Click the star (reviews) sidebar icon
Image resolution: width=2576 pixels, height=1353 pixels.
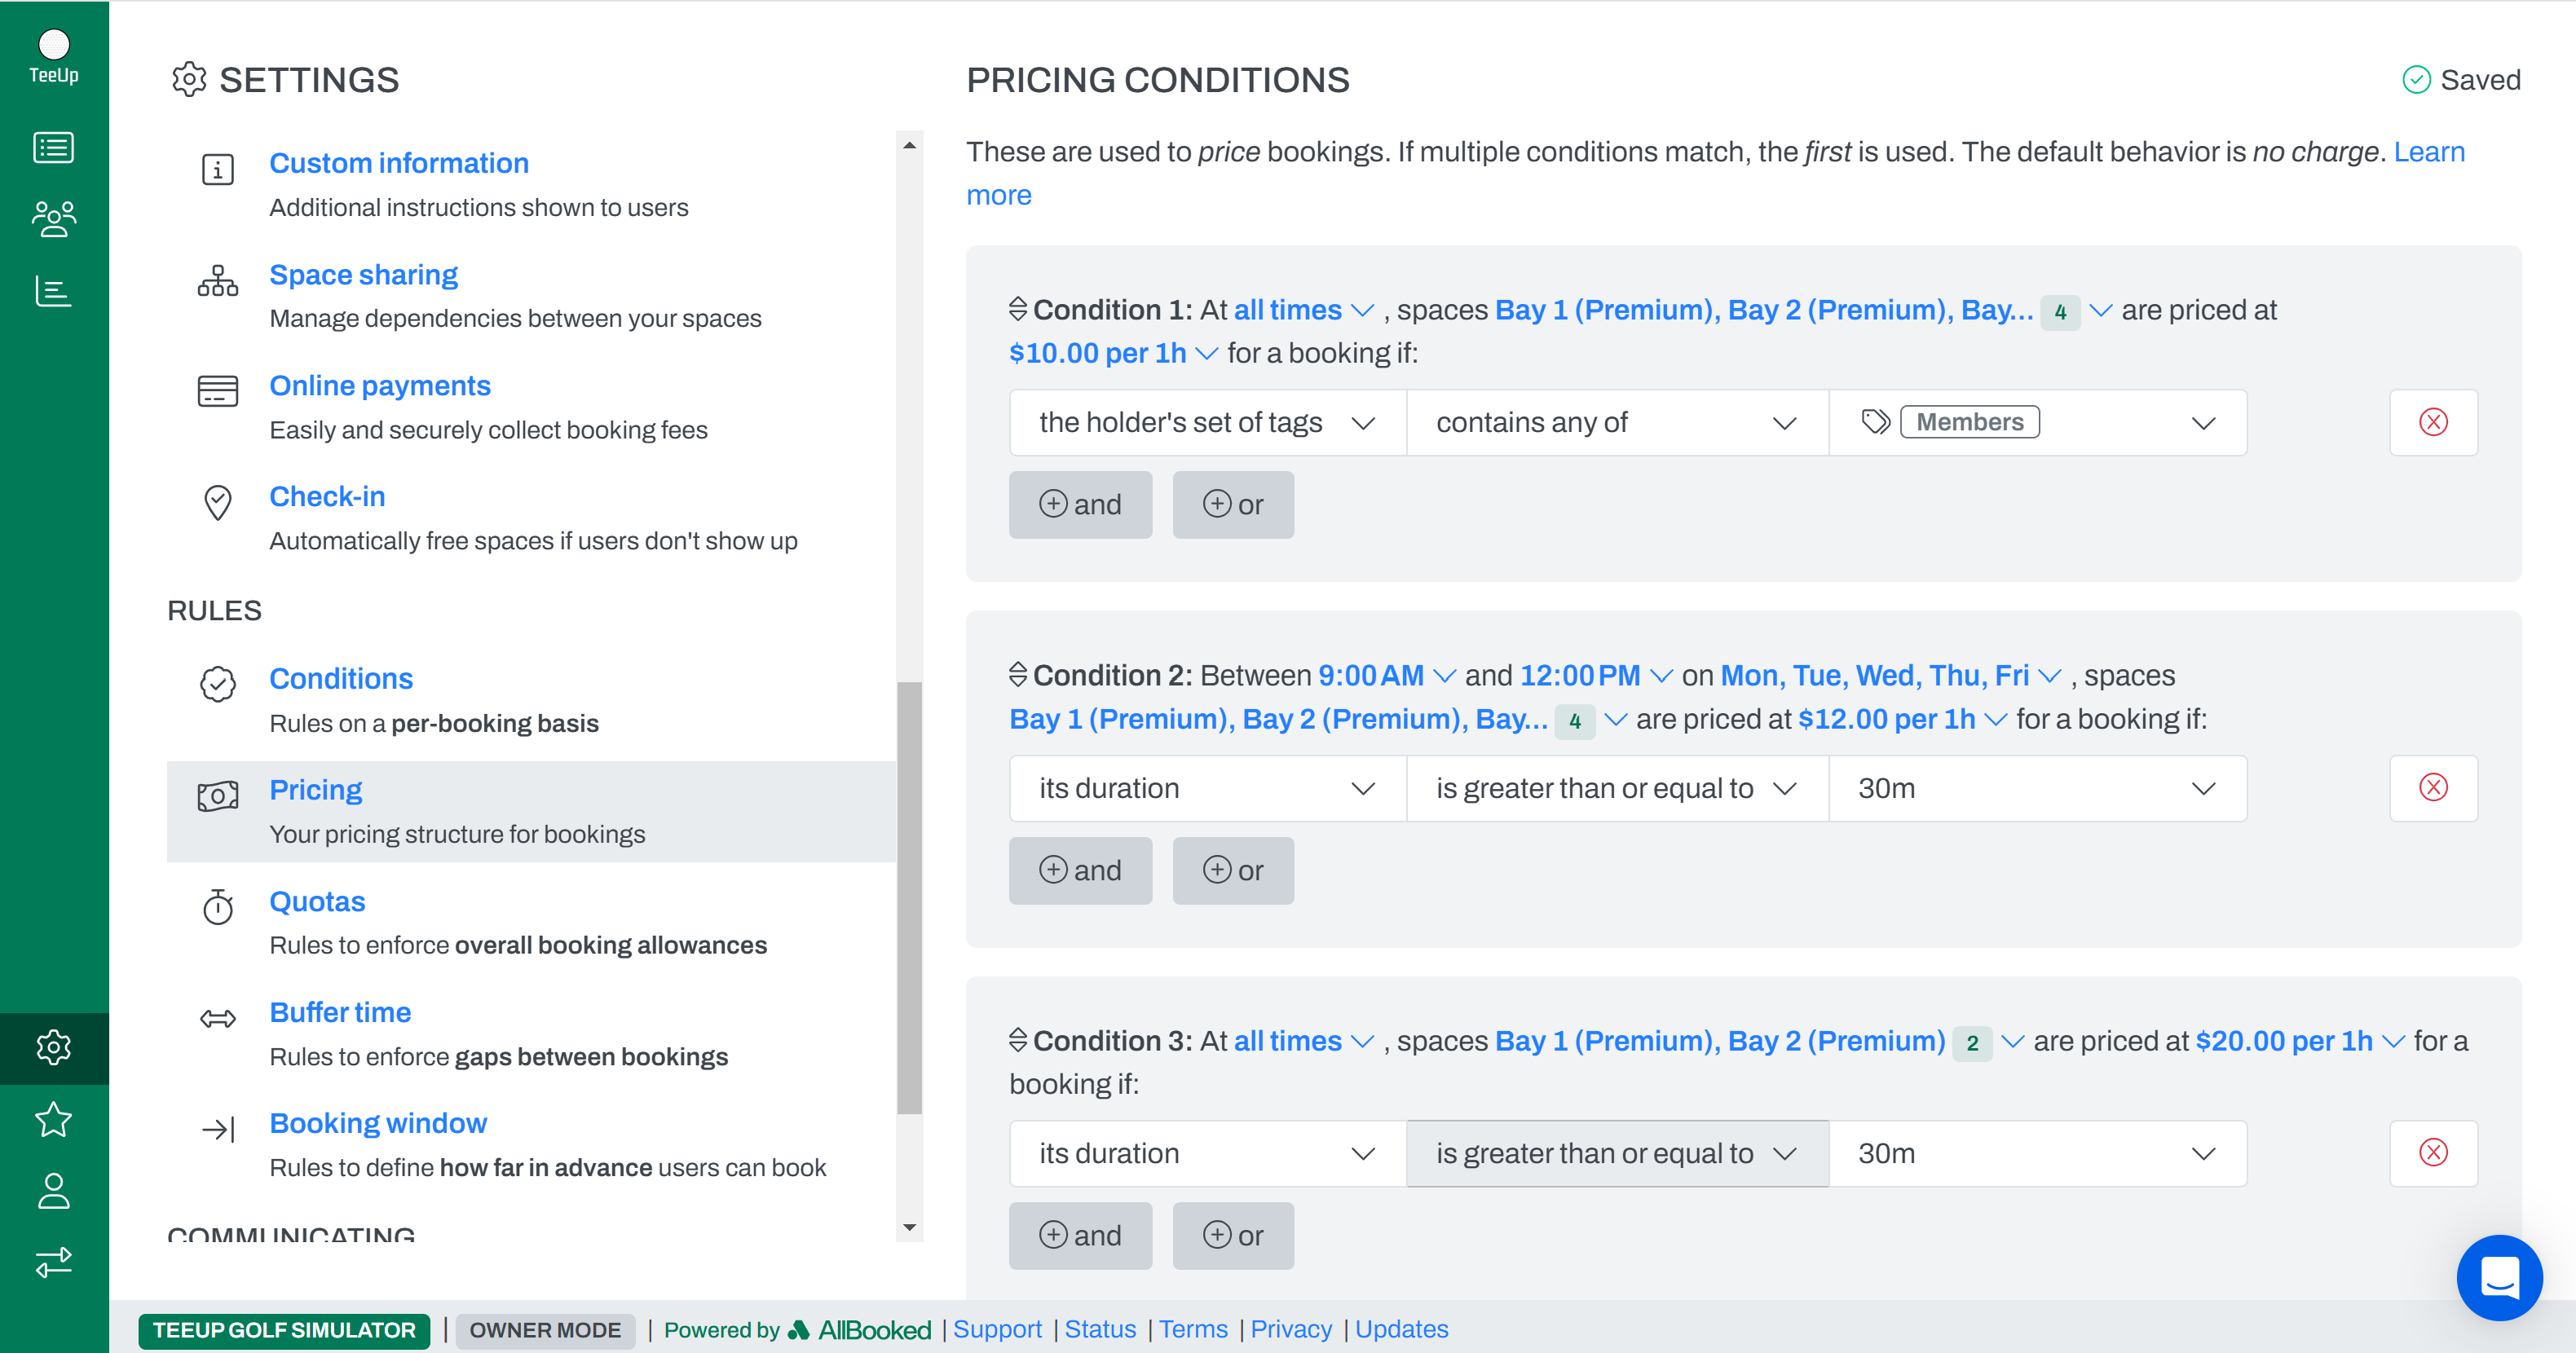tap(54, 1120)
